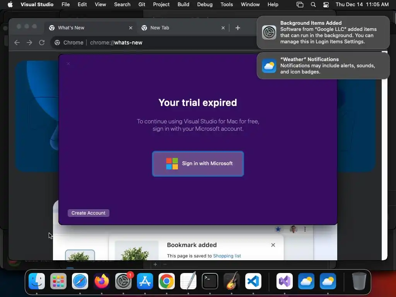Open the Build menu
The width and height of the screenshot is (396, 297).
click(x=183, y=4)
